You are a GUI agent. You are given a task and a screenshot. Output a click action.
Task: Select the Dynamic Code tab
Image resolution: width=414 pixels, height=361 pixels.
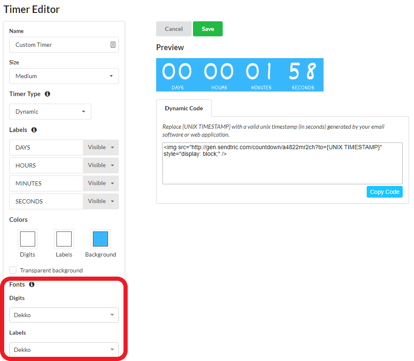coord(184,108)
